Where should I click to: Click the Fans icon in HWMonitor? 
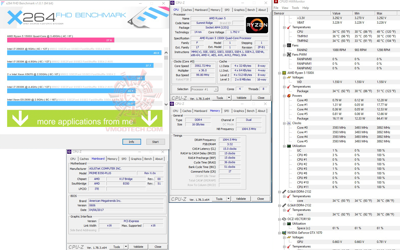click(x=289, y=45)
